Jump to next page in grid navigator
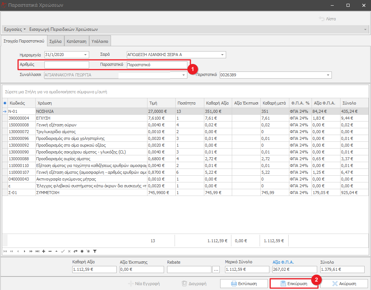Screen dimensions: 371x290 click(31, 251)
